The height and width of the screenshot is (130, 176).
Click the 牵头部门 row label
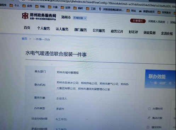[40, 72]
